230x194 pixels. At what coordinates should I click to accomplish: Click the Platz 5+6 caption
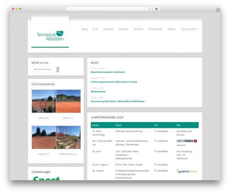click(44, 154)
